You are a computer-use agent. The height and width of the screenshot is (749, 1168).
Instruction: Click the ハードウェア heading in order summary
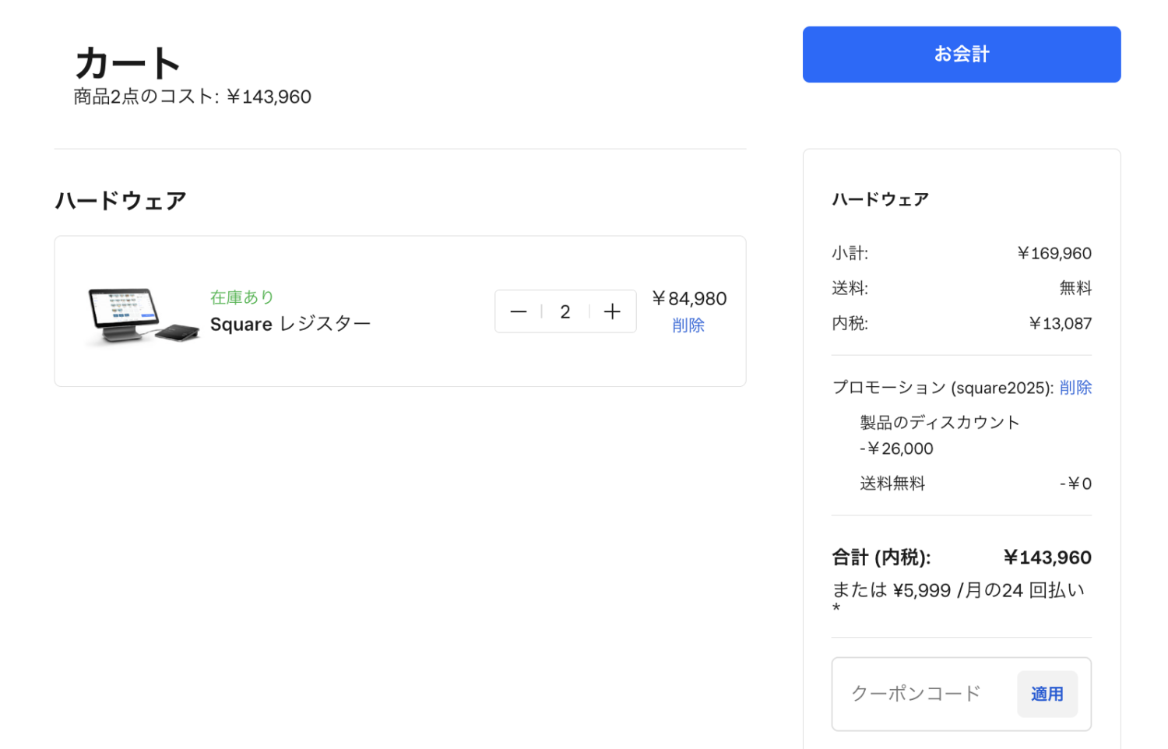click(x=880, y=199)
